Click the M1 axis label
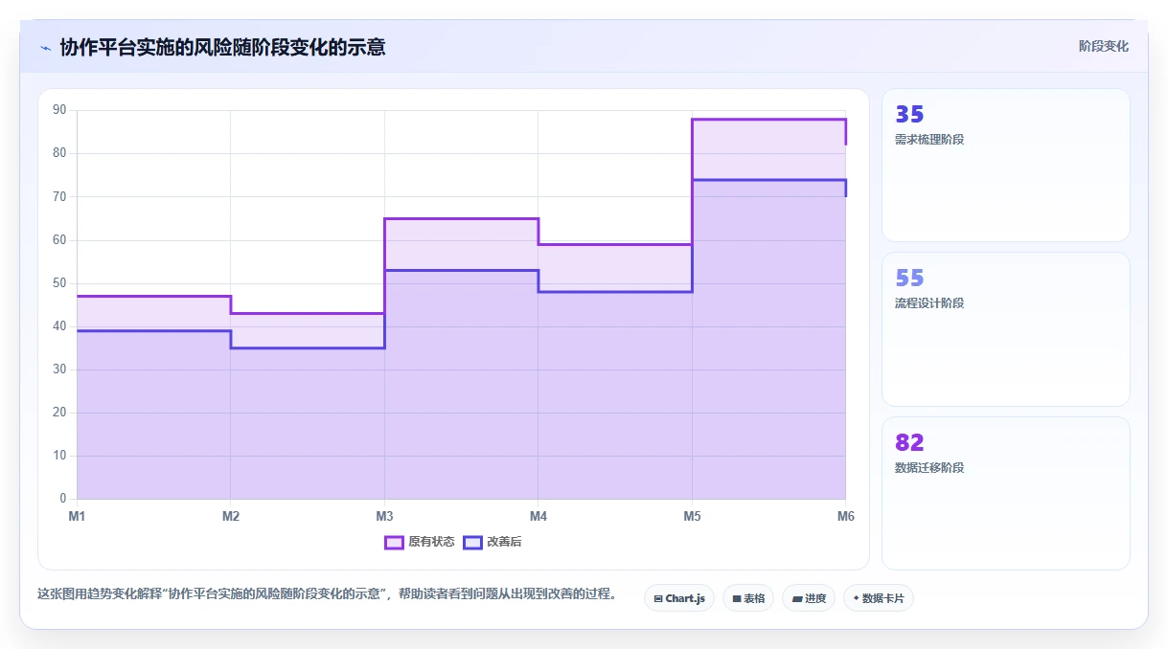1168x649 pixels. click(x=77, y=516)
